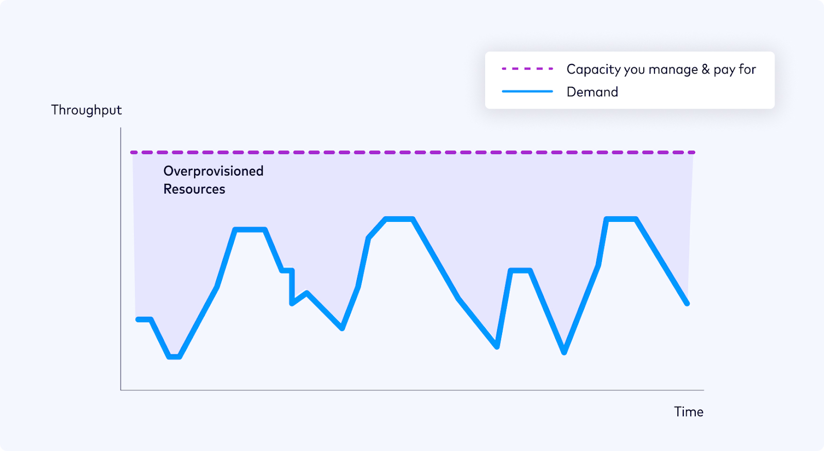Click the solid blue Demand legend line
824x451 pixels.
527,92
